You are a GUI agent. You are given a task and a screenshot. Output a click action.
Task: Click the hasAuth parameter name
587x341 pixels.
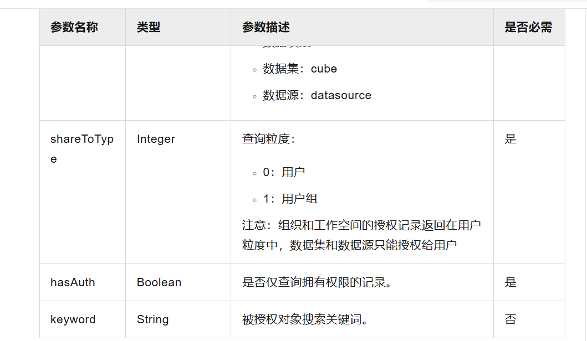[x=73, y=282]
